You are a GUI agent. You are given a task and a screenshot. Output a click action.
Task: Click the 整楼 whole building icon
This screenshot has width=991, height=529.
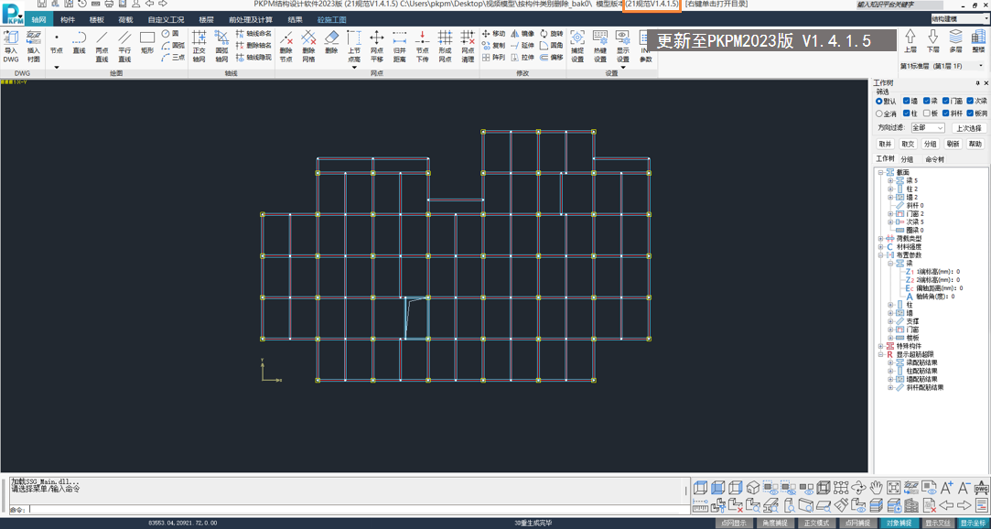[x=978, y=41]
